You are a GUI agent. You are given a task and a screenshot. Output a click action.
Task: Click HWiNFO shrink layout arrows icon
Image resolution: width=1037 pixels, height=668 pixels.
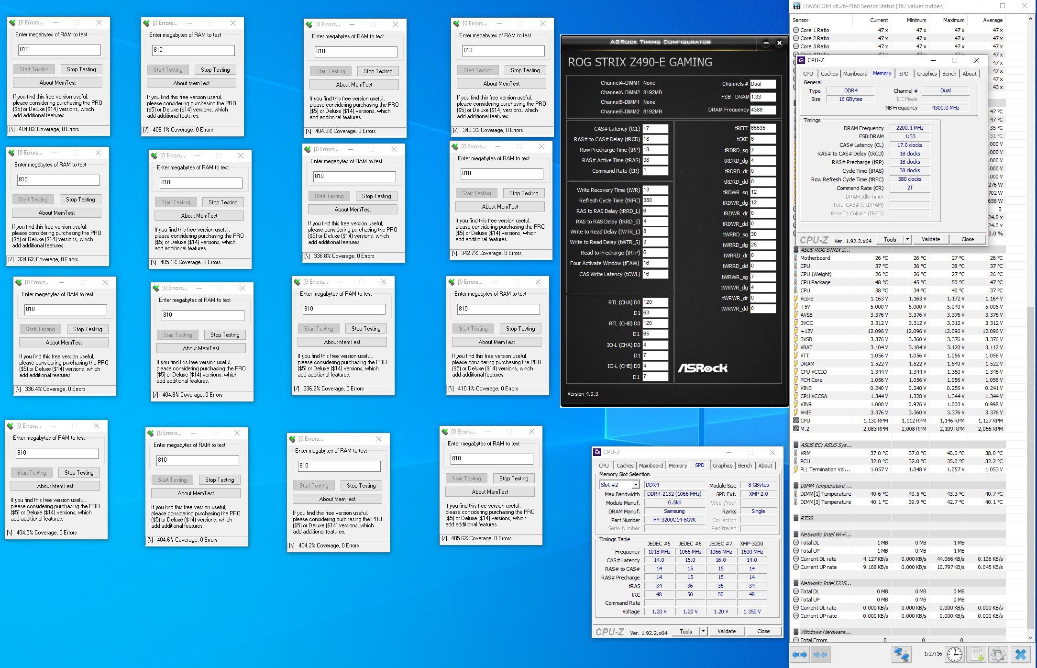point(820,654)
